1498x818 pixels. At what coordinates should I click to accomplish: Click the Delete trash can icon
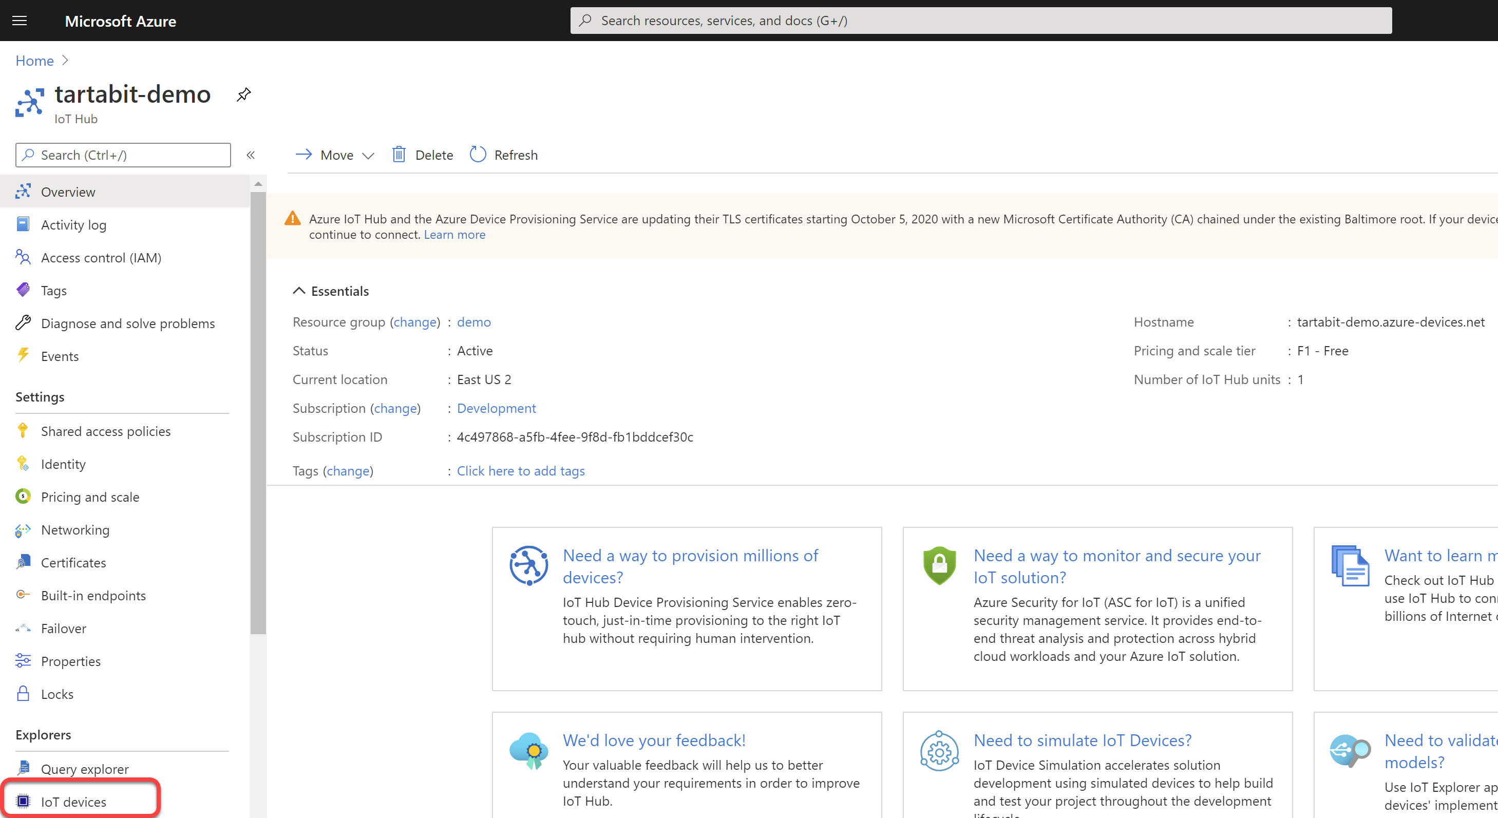(x=399, y=155)
